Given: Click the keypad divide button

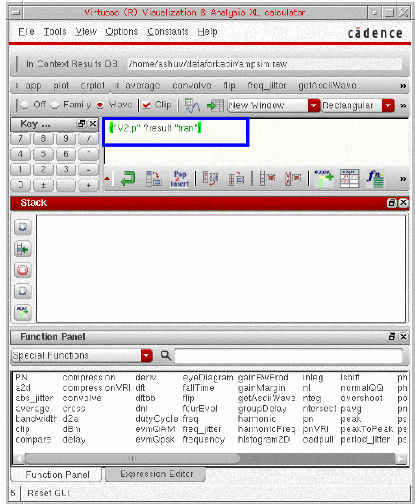Looking at the screenshot, I should coord(89,139).
